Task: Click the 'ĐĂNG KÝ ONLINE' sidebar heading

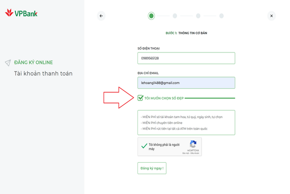Action: (34, 62)
